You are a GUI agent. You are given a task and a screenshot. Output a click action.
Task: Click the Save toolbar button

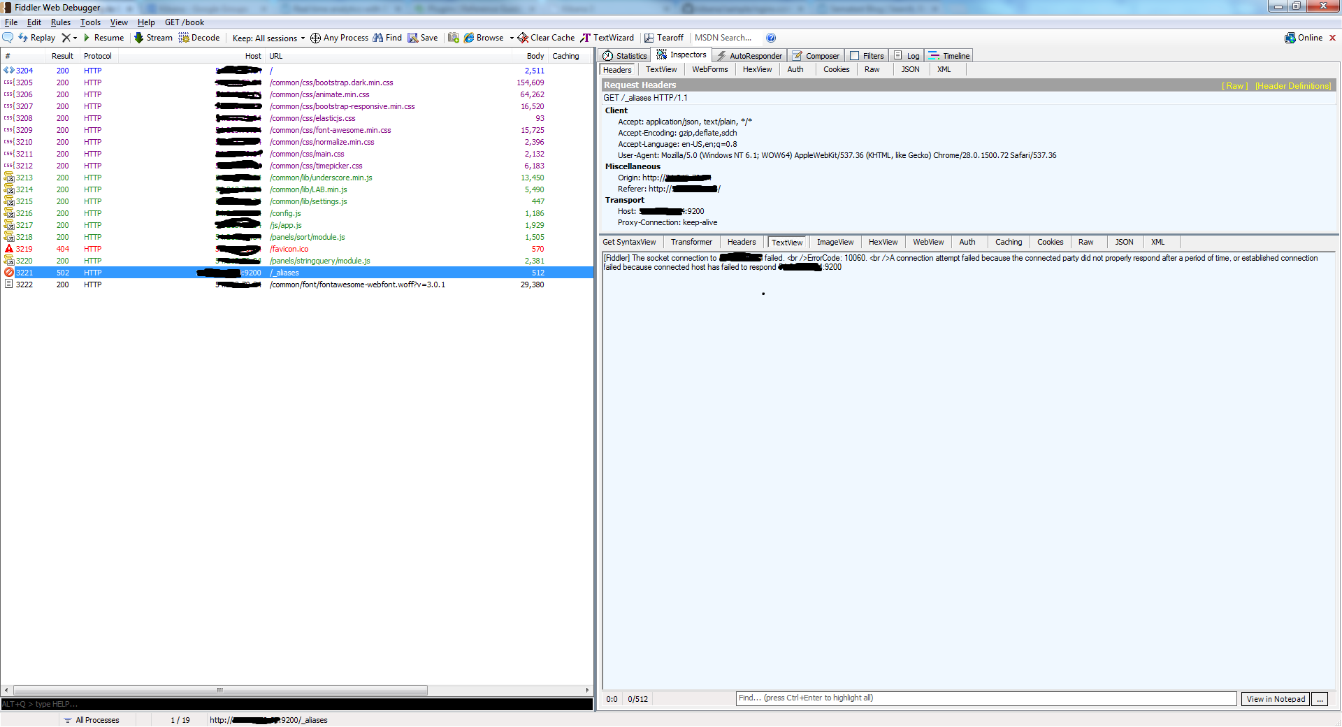coord(423,38)
